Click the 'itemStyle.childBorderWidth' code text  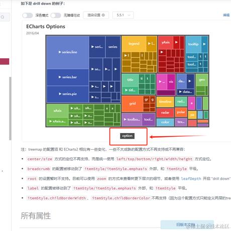pyautogui.click(x=56, y=198)
